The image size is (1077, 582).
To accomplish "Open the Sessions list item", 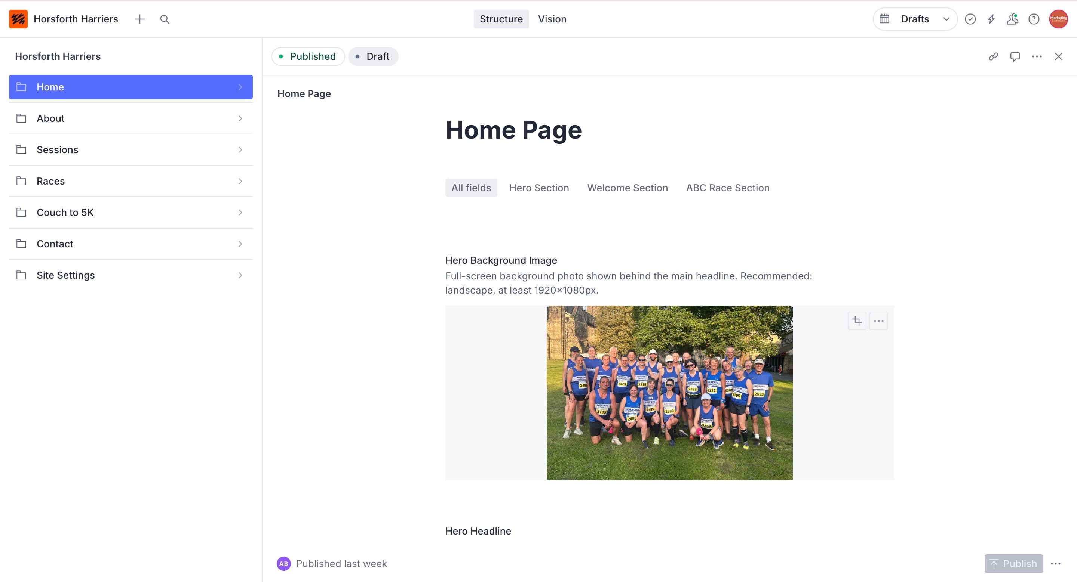I will [131, 149].
